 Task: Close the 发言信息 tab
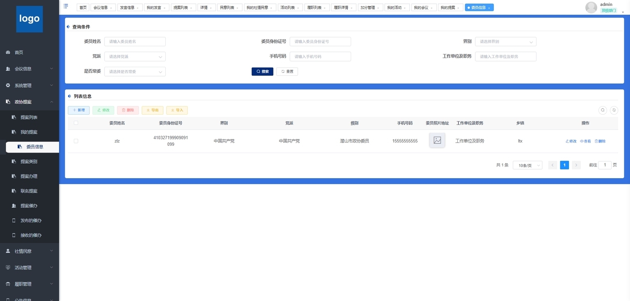click(138, 8)
